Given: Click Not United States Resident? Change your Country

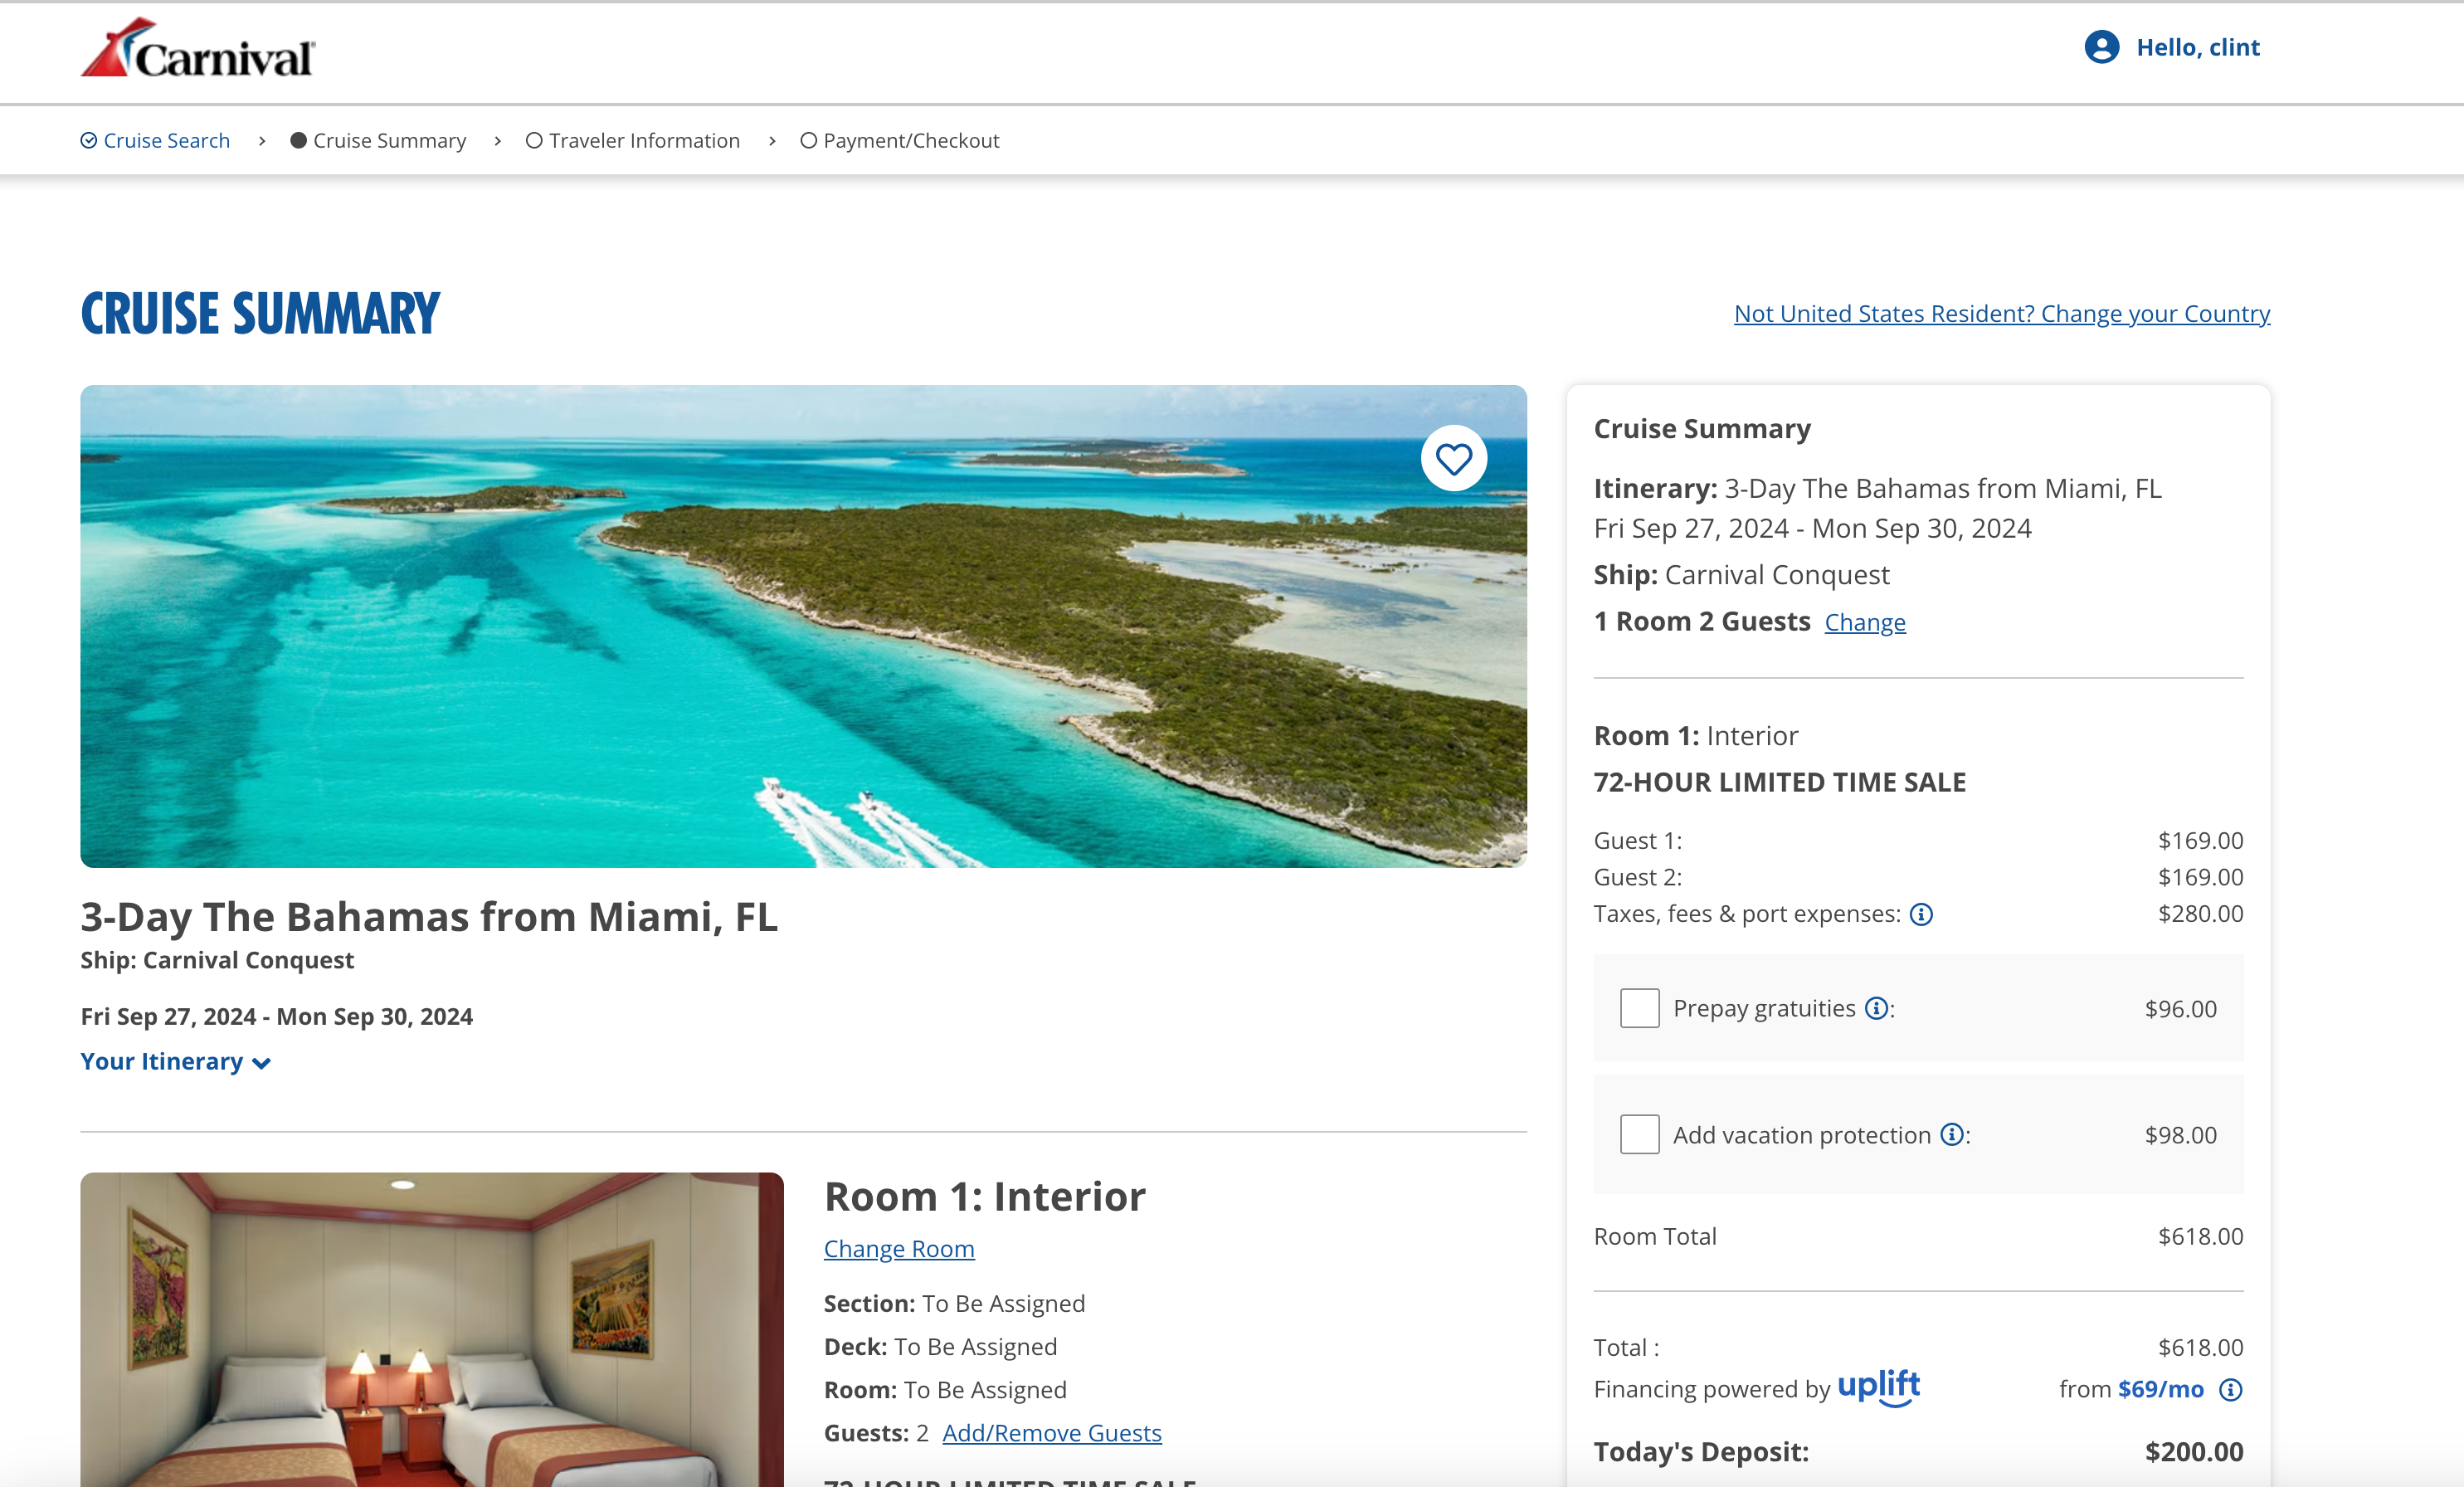Looking at the screenshot, I should point(2001,314).
